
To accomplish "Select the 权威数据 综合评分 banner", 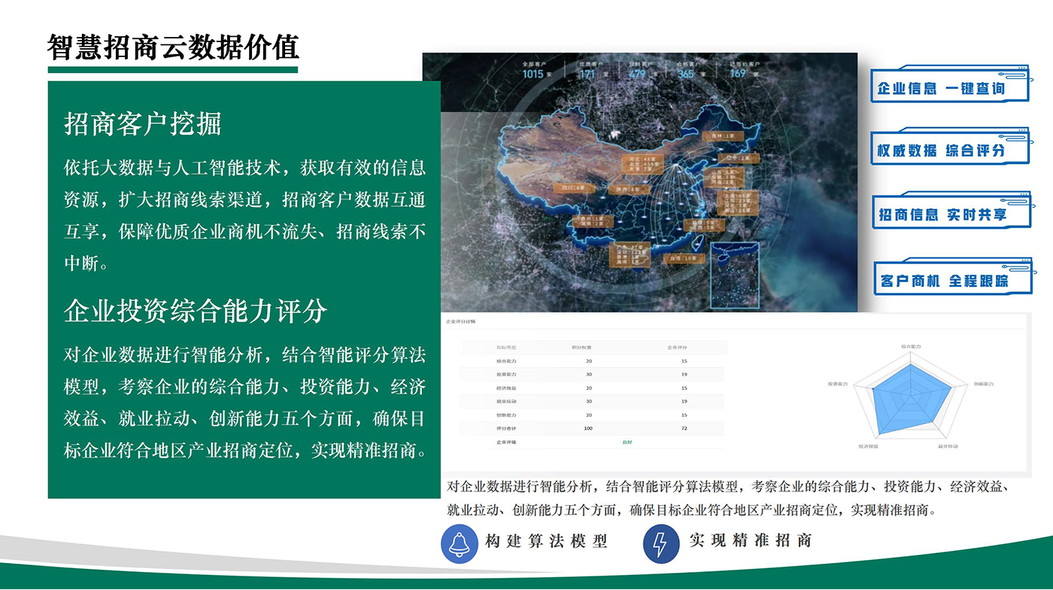I will click(941, 151).
